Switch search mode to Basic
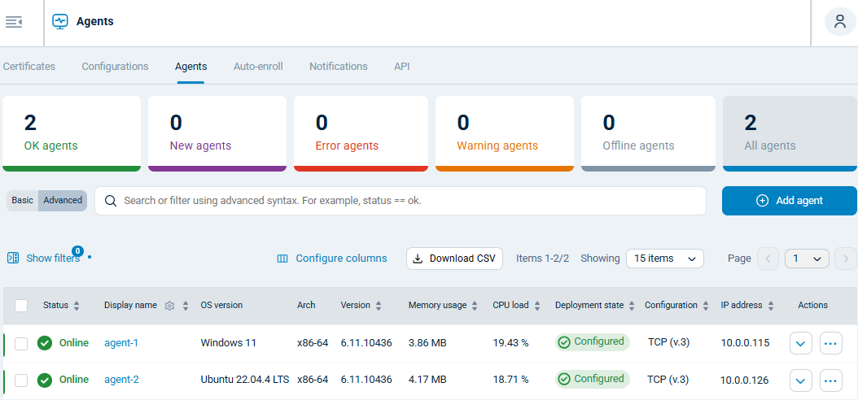858x400 pixels. (23, 201)
